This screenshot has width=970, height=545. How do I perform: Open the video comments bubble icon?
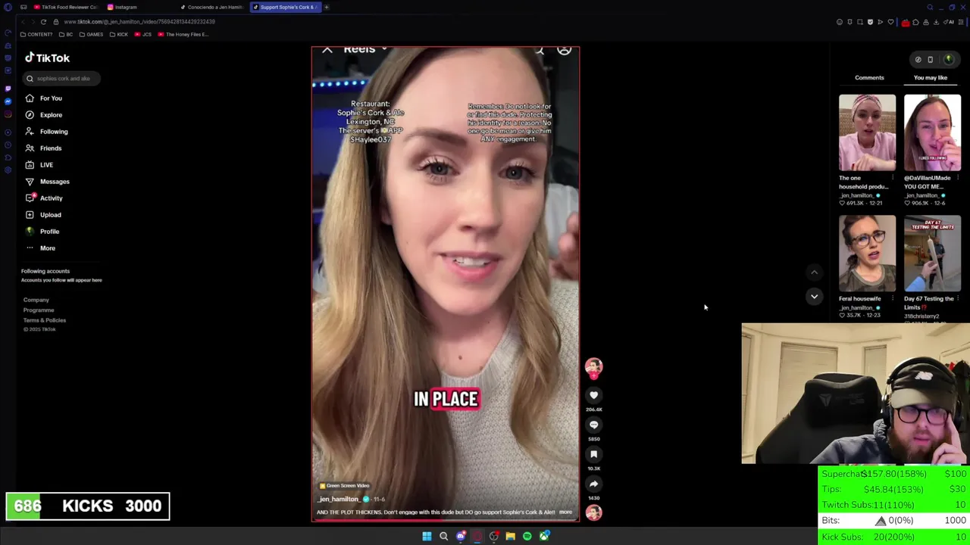point(593,425)
